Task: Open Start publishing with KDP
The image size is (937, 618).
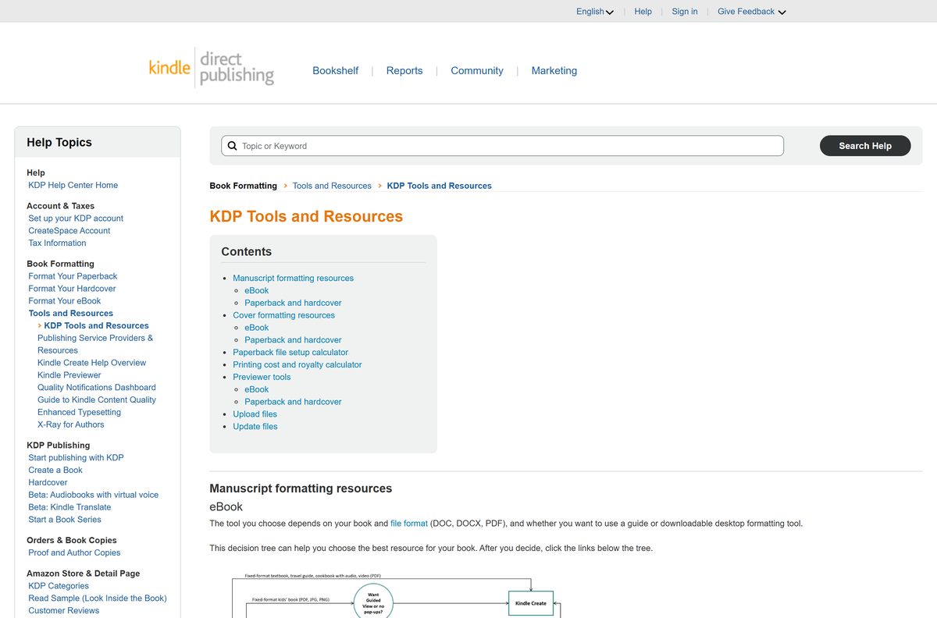Action: 76,458
